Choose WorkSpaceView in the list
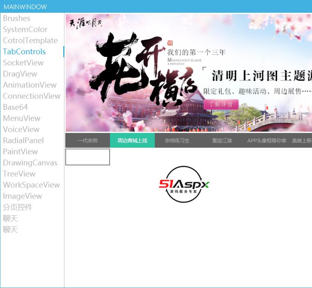This screenshot has width=312, height=288. (32, 185)
